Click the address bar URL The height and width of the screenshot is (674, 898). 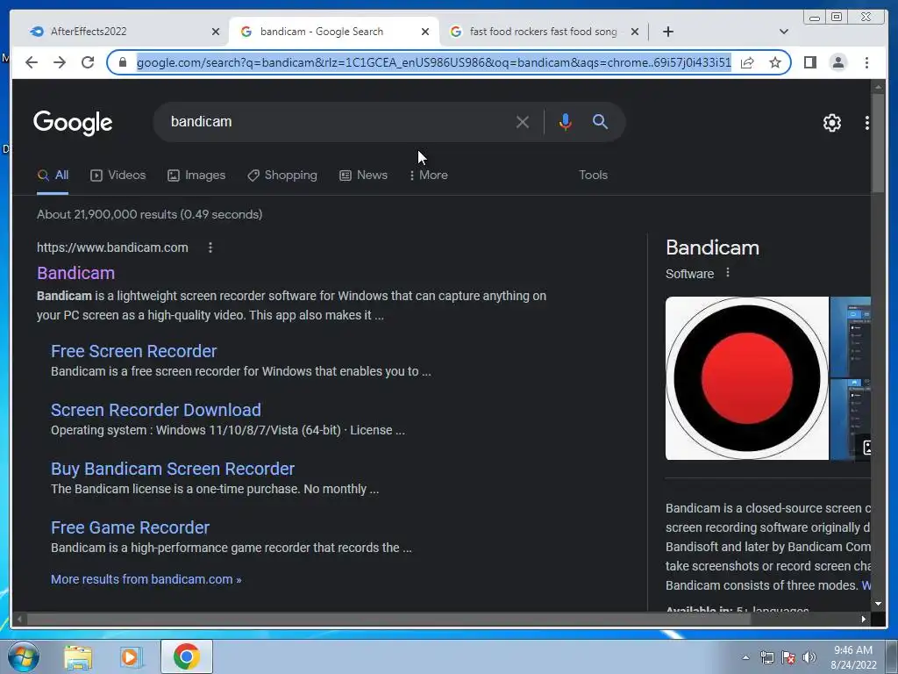click(433, 62)
